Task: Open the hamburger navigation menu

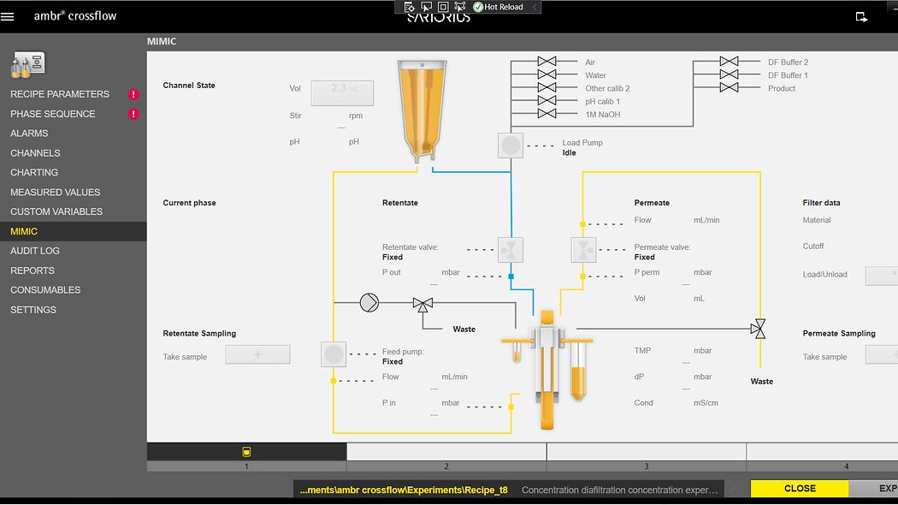Action: click(9, 15)
